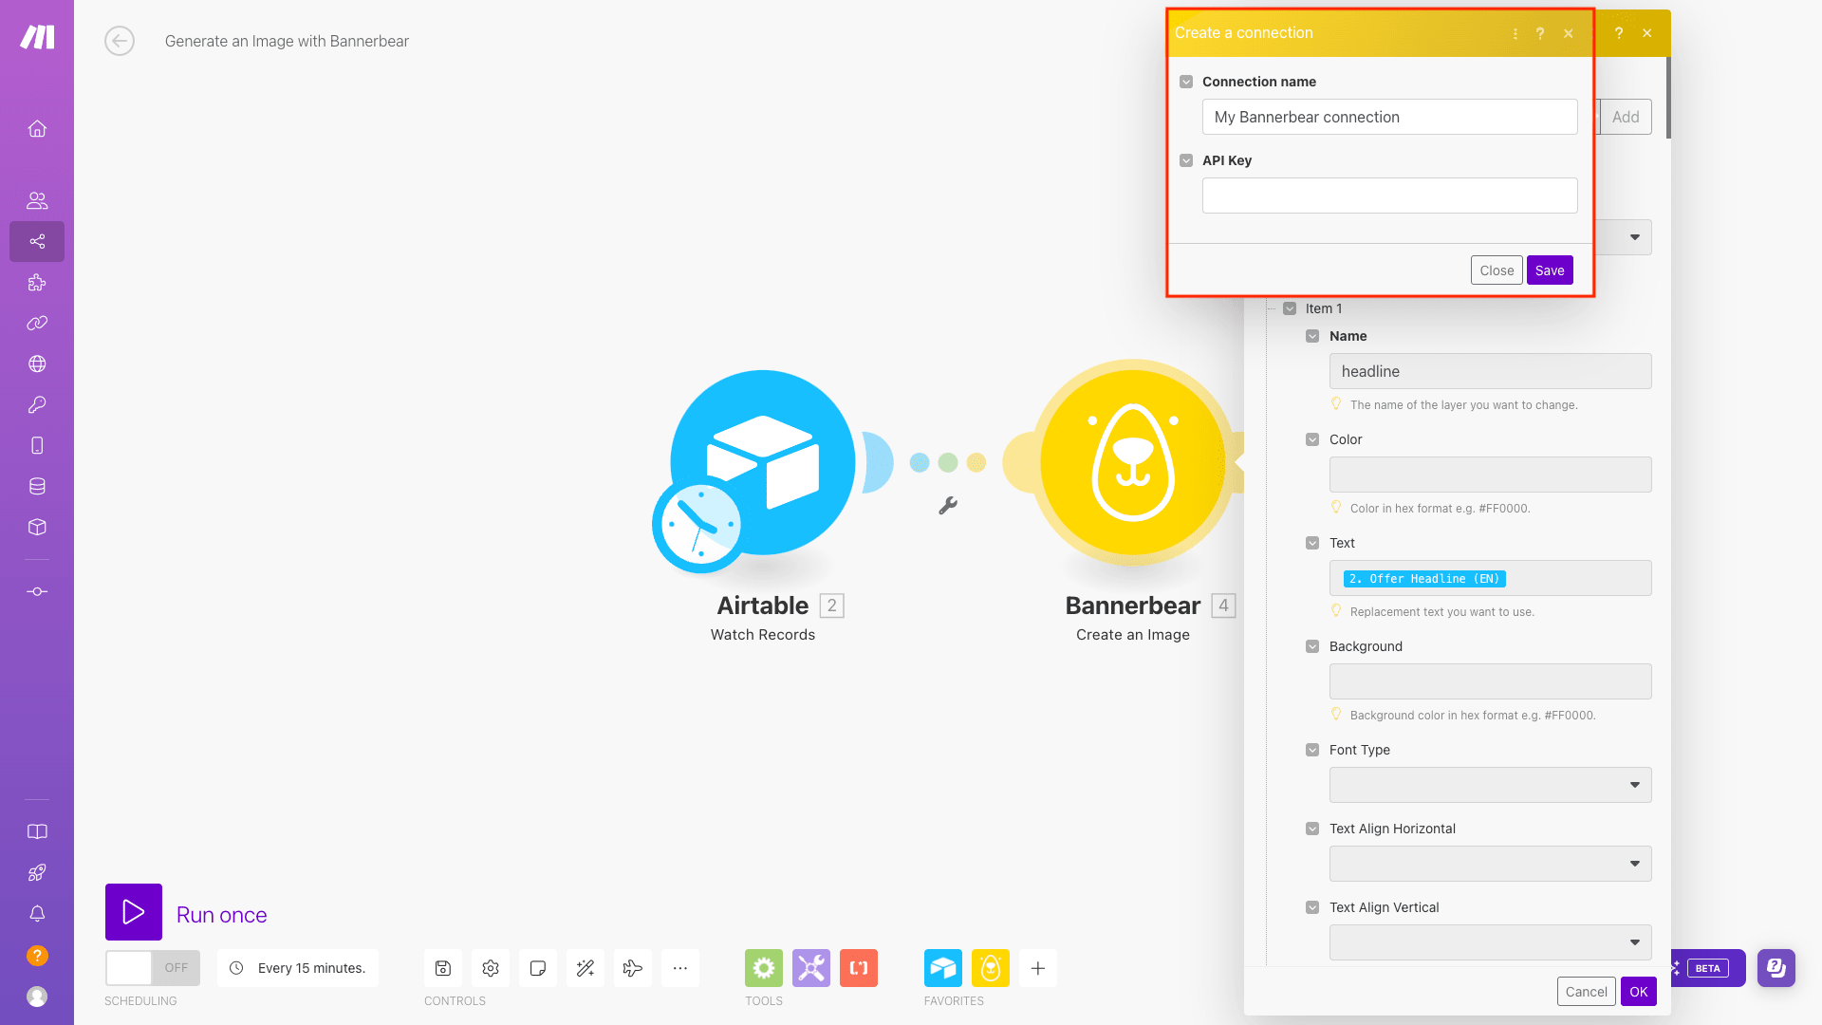Click the Add connection button
This screenshot has height=1025, width=1822.
pos(1626,117)
